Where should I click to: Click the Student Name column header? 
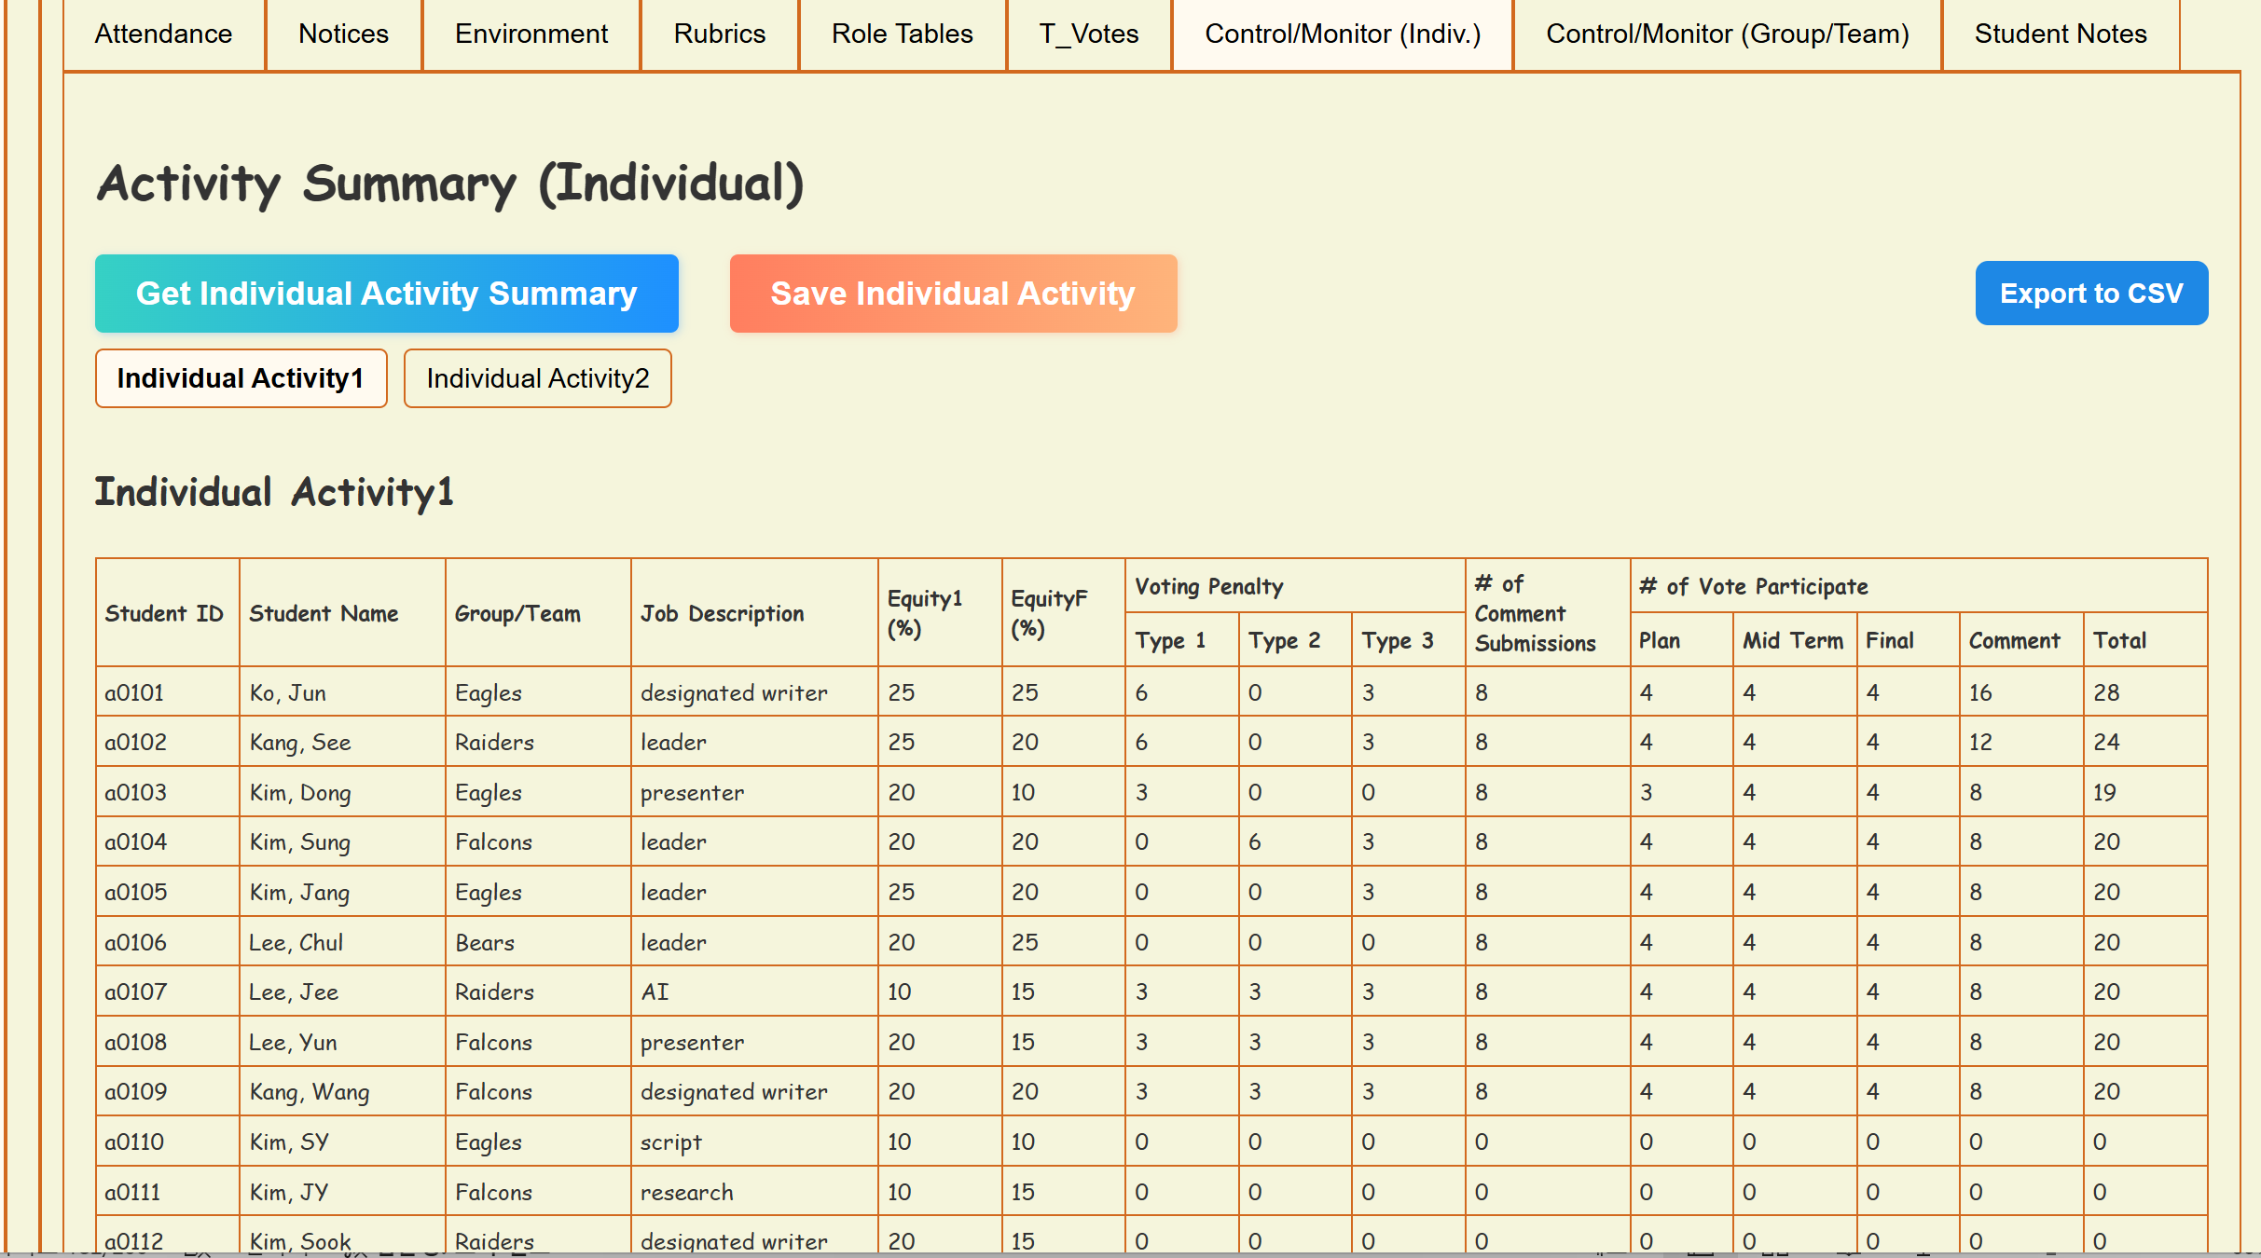click(x=324, y=613)
